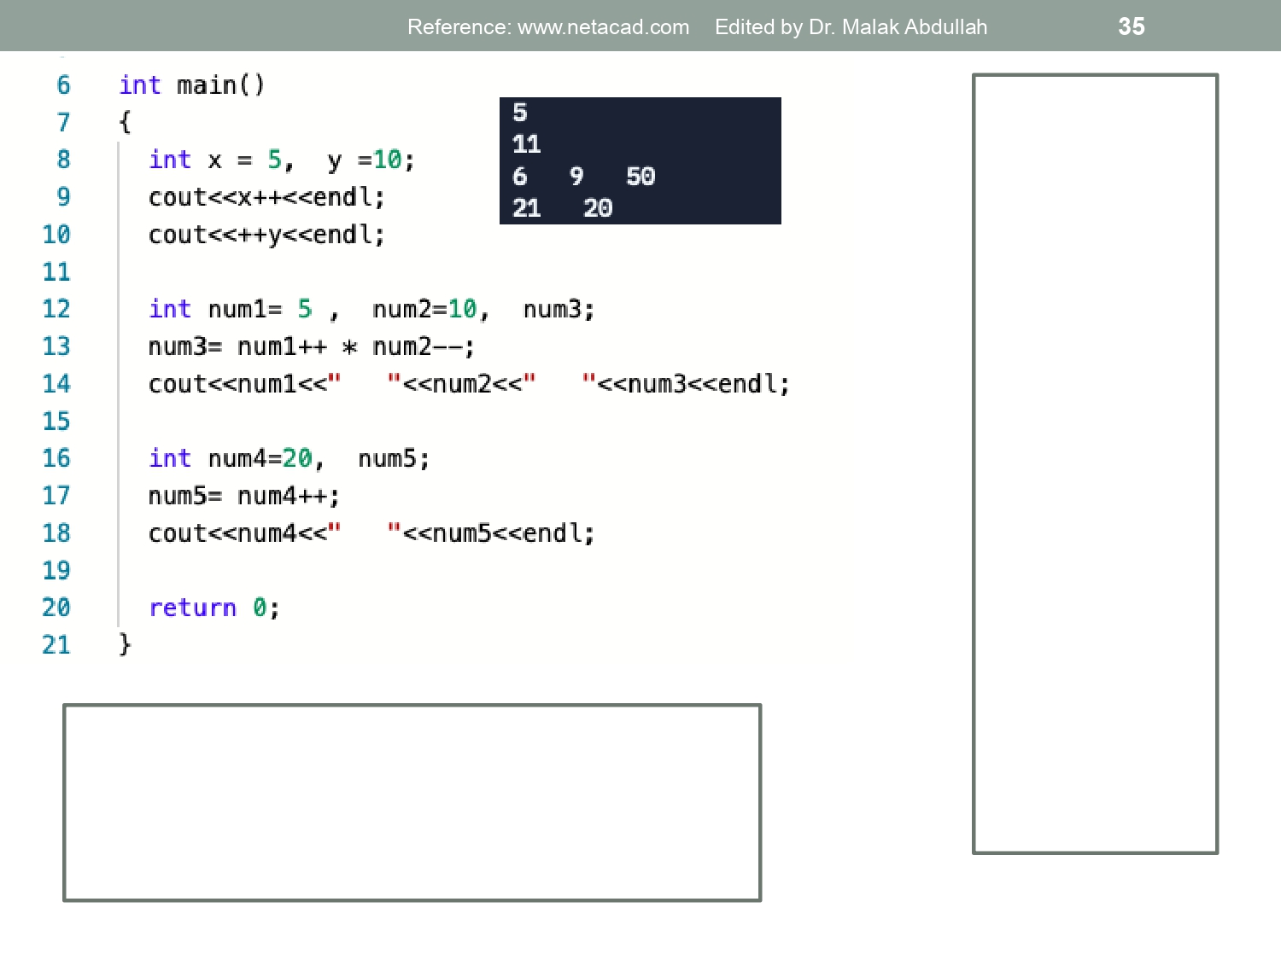
Task: Click the www.netacad.com reference in header
Action: pos(603,27)
